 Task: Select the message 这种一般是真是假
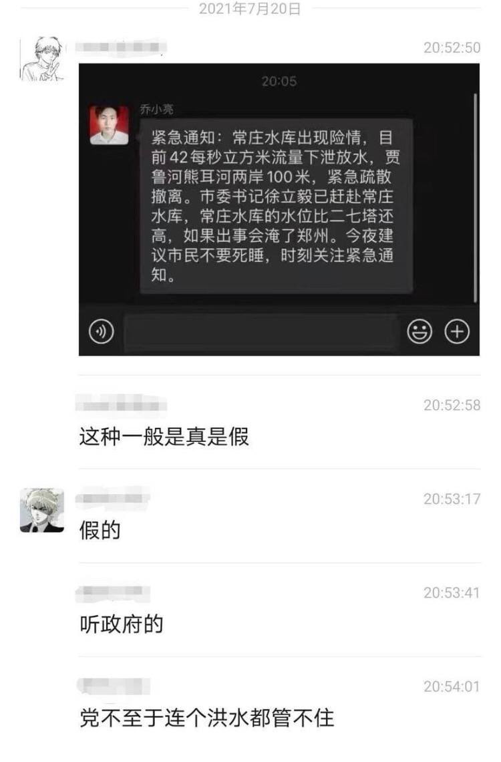(164, 436)
